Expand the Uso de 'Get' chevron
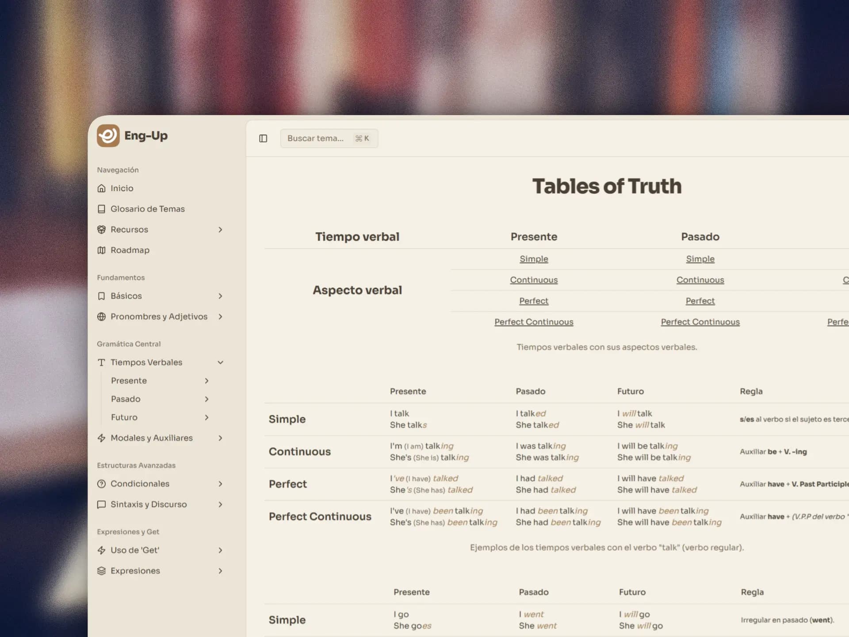 click(220, 550)
